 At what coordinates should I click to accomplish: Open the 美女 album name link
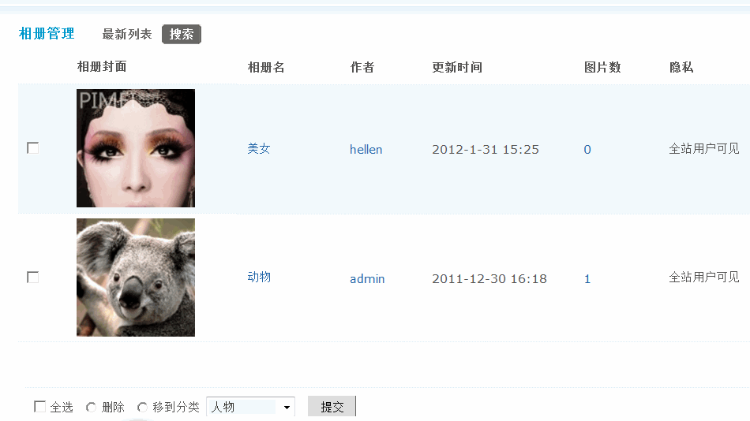pyautogui.click(x=259, y=149)
